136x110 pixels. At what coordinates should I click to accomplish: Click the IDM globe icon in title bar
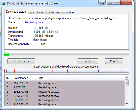click(x=3, y=3)
